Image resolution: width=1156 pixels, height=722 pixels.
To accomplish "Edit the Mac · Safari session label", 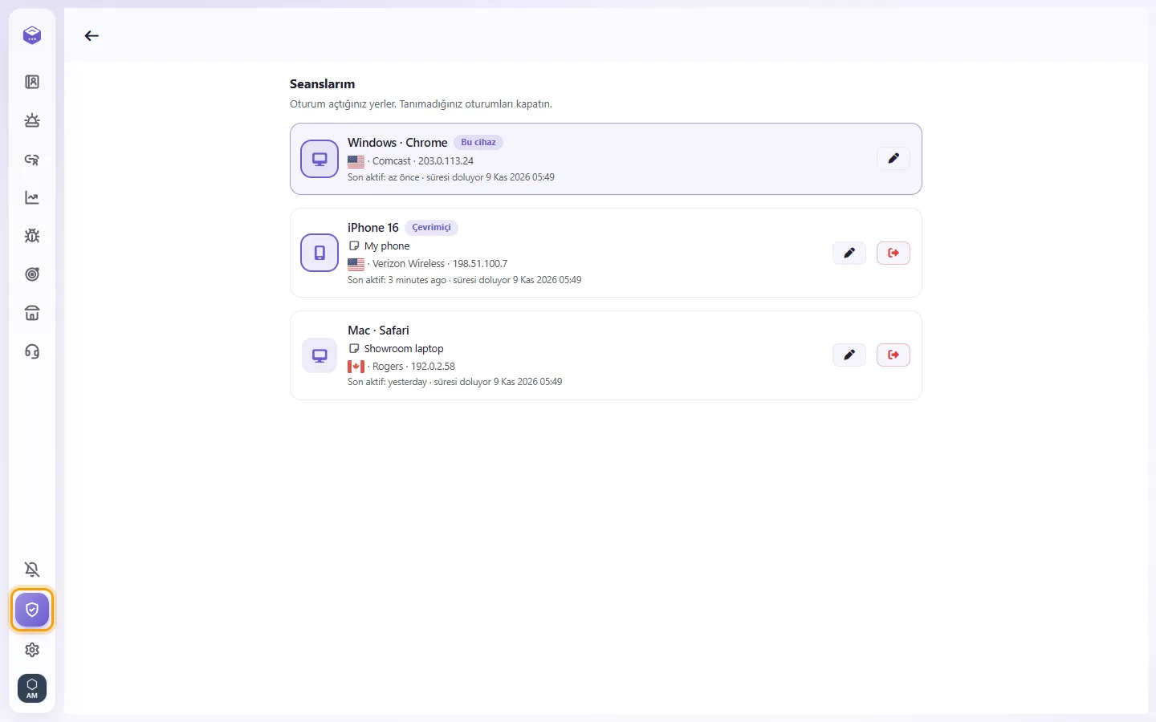I will click(849, 355).
